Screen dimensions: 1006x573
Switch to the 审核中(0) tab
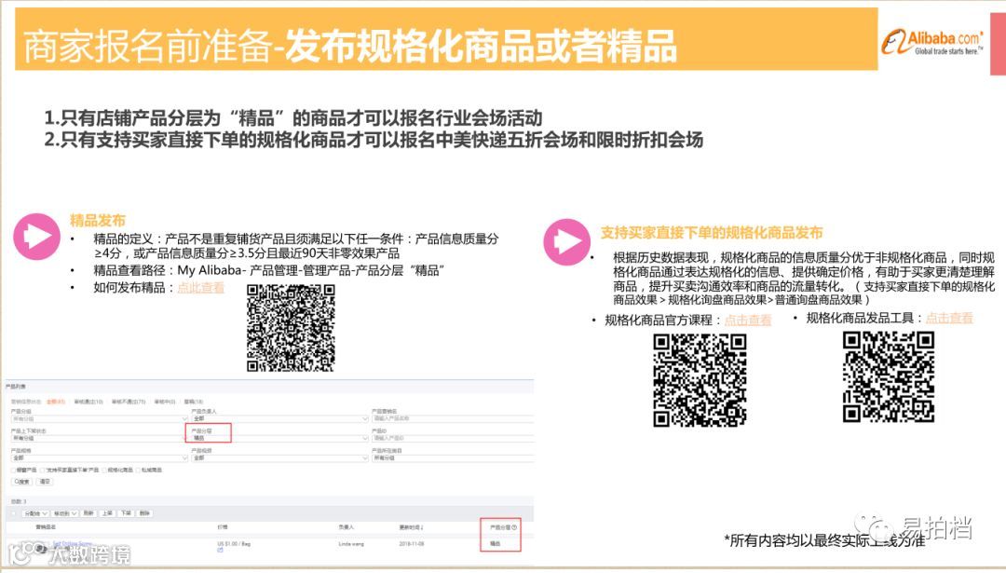(x=165, y=402)
